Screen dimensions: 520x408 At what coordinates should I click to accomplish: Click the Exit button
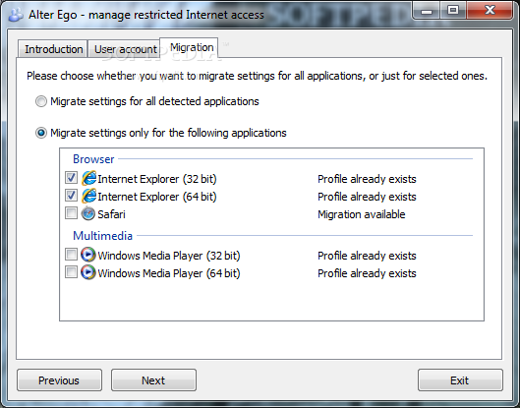click(460, 380)
